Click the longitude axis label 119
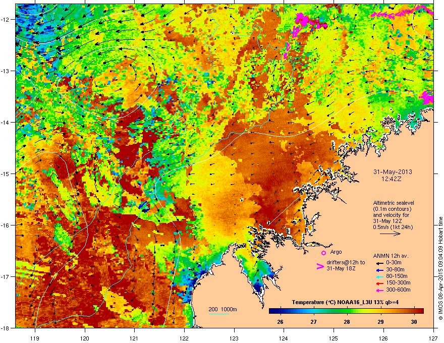This screenshot has width=444, height=343. click(35, 338)
